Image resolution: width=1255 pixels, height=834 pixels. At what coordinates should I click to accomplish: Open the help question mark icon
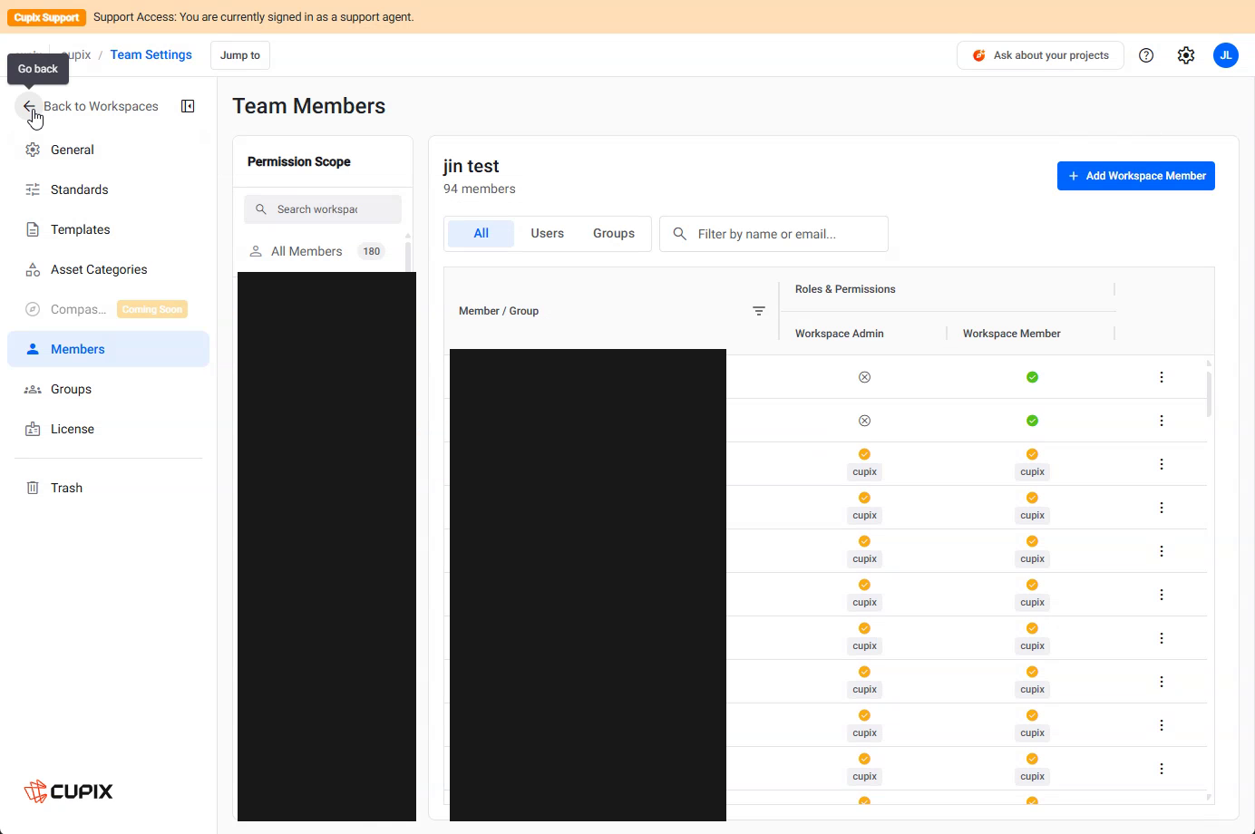pyautogui.click(x=1146, y=55)
